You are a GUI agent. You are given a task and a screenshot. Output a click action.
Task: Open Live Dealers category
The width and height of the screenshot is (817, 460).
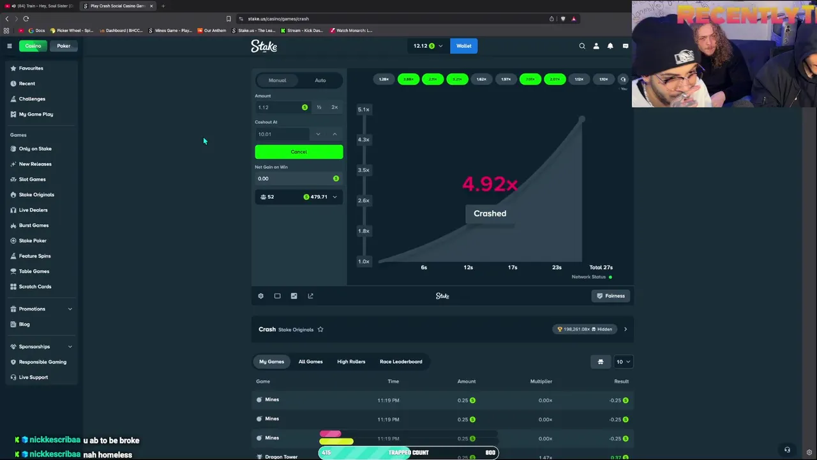(33, 210)
